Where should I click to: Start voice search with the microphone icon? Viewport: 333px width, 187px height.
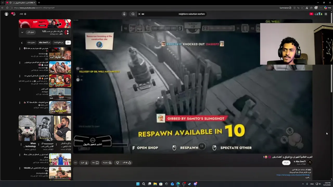point(124,14)
